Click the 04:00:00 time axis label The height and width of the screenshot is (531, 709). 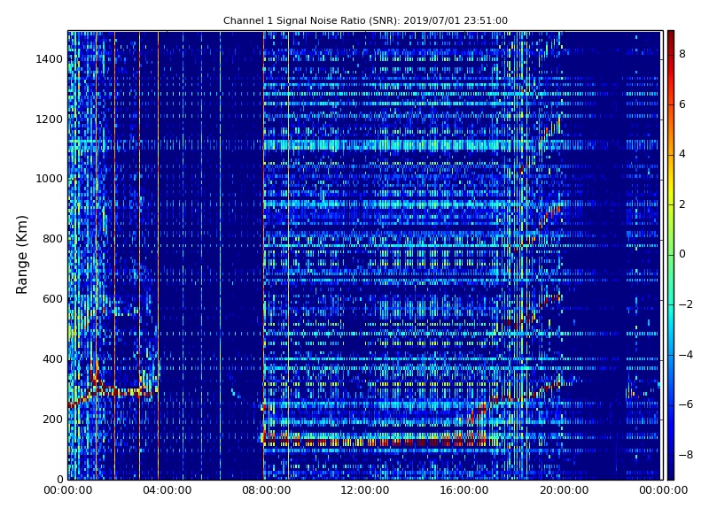168,490
